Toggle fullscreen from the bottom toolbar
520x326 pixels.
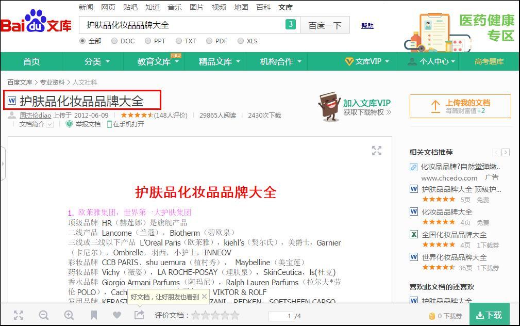[x=19, y=315]
